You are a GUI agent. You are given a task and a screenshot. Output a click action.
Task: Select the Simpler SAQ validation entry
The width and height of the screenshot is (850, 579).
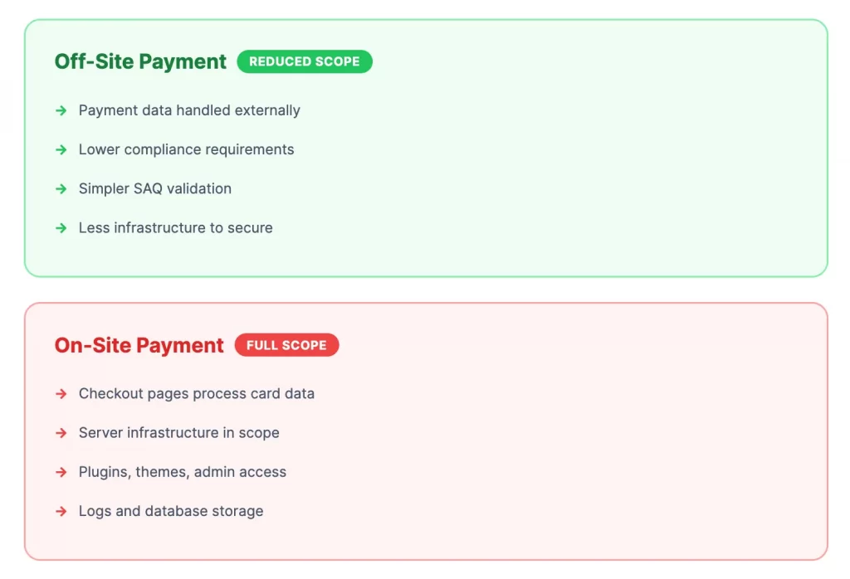tap(154, 189)
